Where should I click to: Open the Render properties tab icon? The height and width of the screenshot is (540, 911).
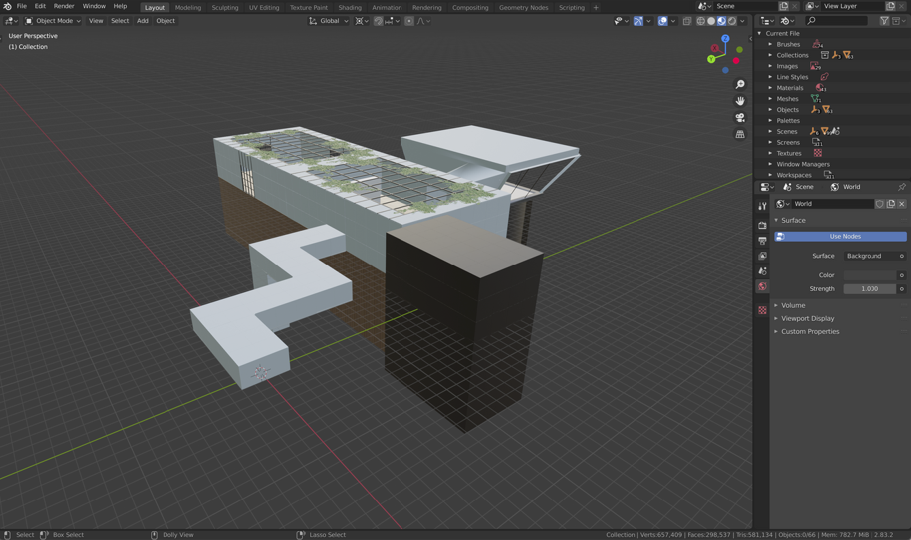(x=762, y=225)
